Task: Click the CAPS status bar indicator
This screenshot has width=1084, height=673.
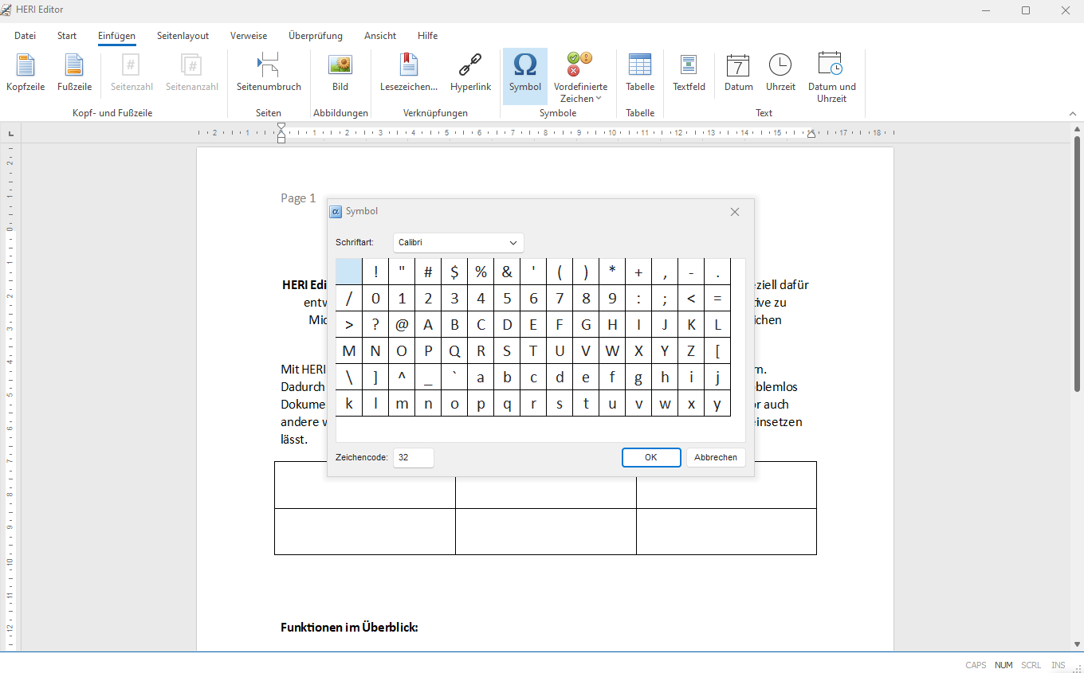Action: pos(976,665)
